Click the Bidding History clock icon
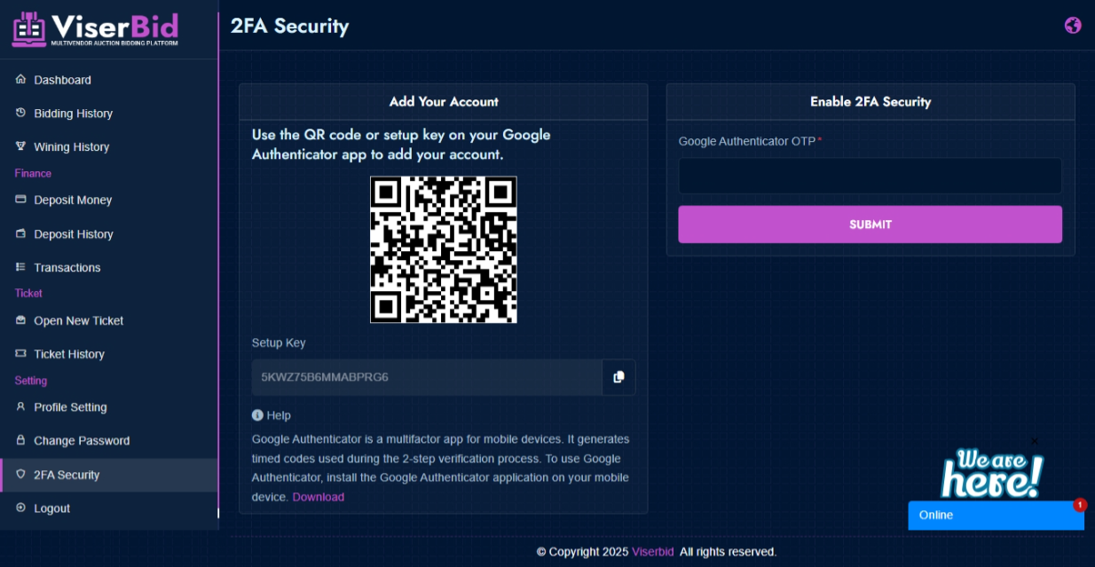Screen dimensions: 1095x567 [x=21, y=114]
